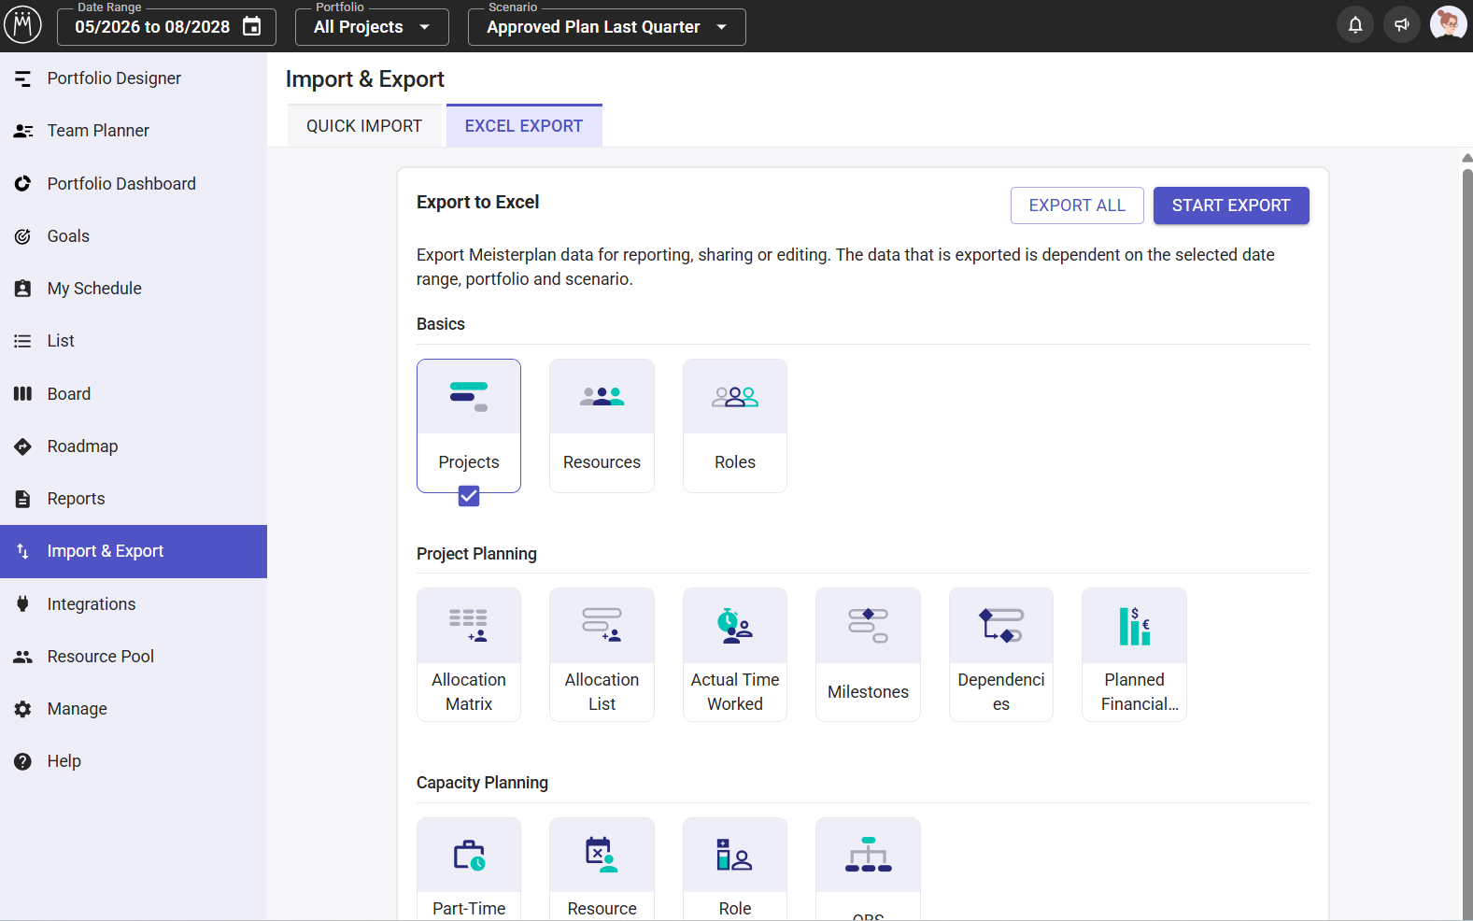Edit the Date Range field

[166, 27]
